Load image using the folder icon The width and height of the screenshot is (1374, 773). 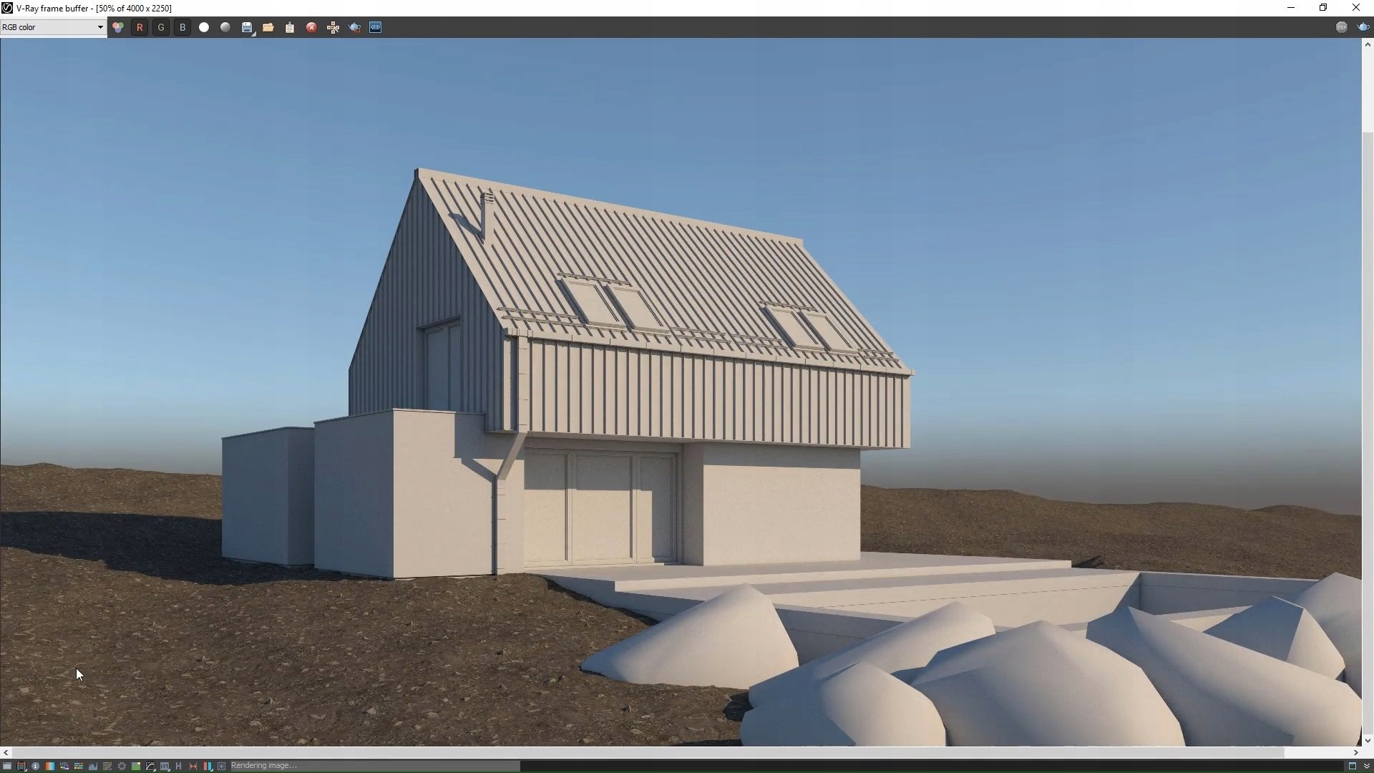coord(268,27)
